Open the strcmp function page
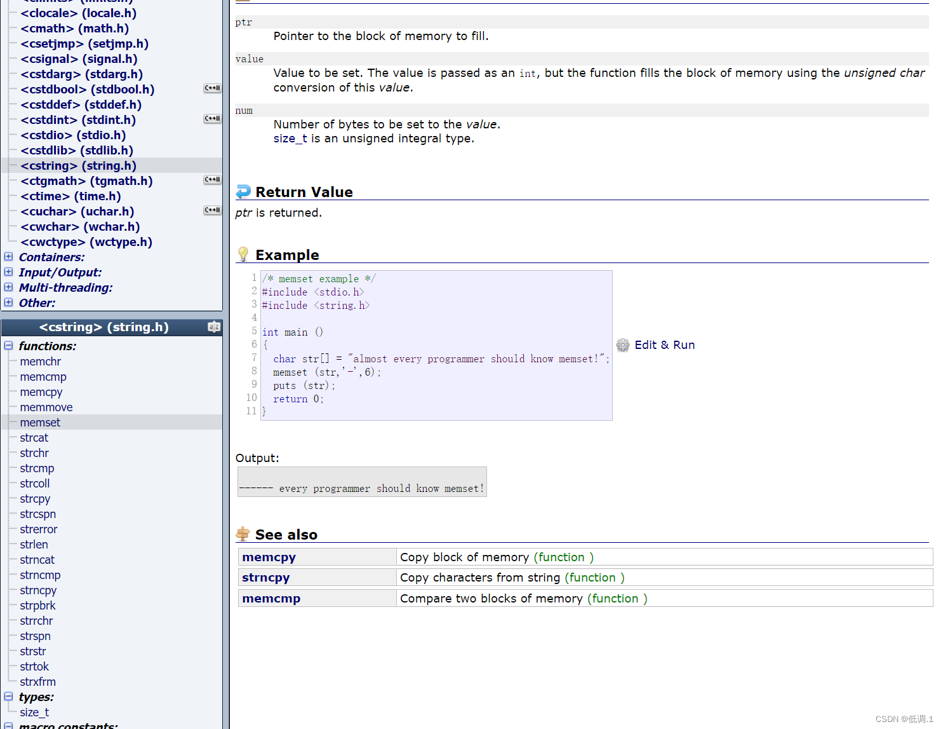The width and height of the screenshot is (943, 729). tap(37, 468)
